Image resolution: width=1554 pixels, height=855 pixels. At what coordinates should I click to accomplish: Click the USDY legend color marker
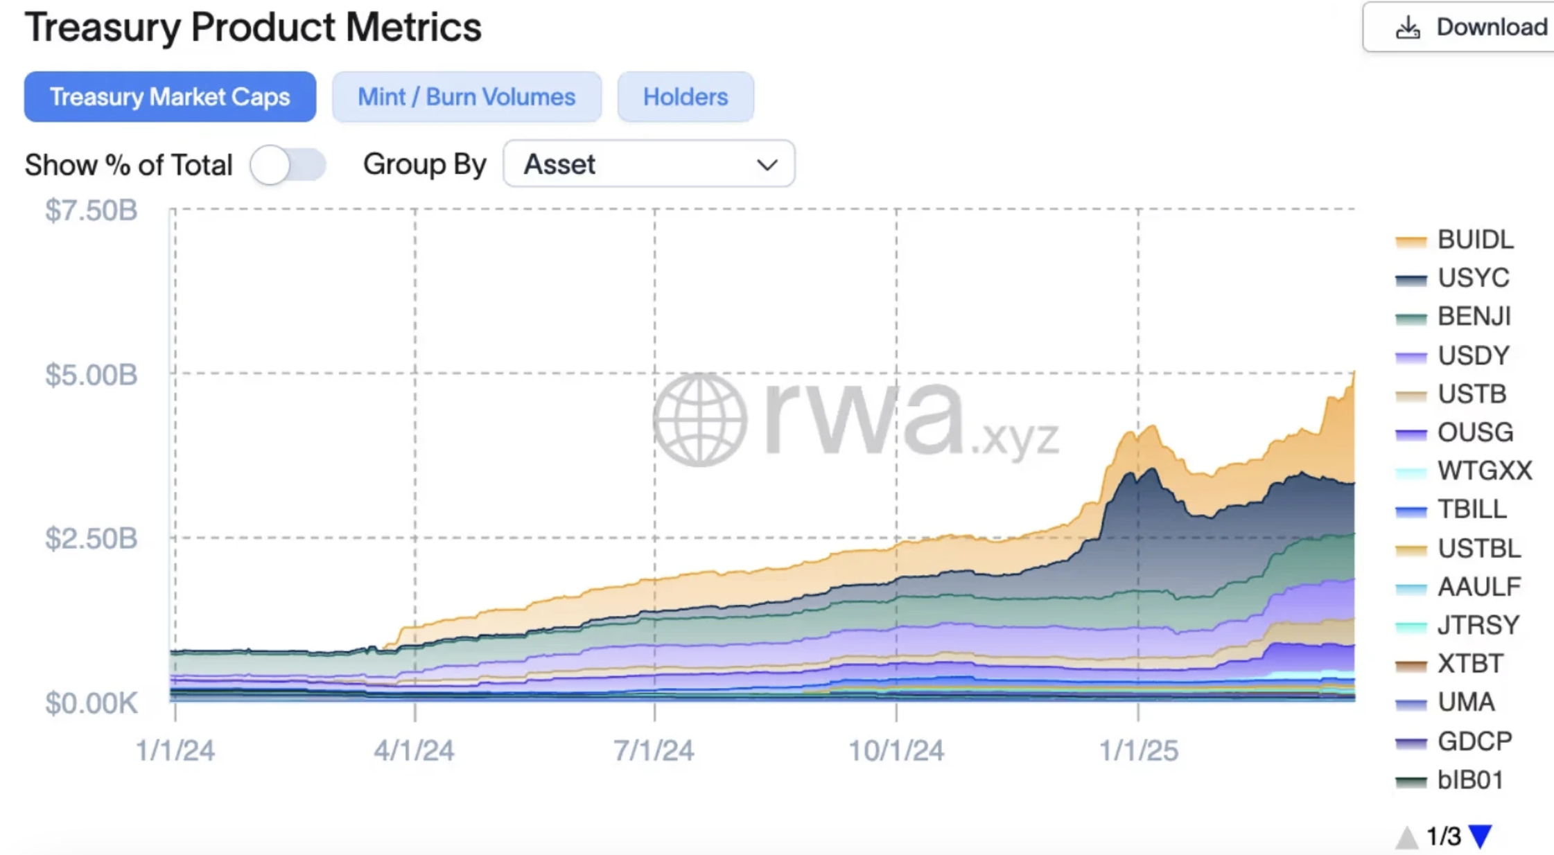tap(1411, 357)
